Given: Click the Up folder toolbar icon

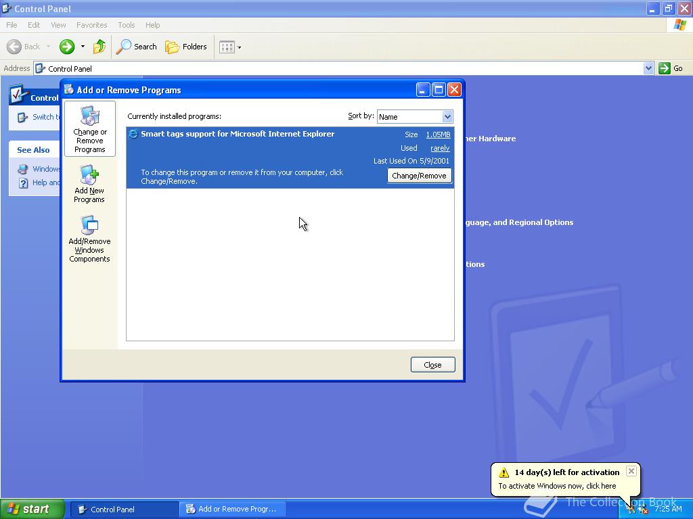Looking at the screenshot, I should [x=99, y=47].
